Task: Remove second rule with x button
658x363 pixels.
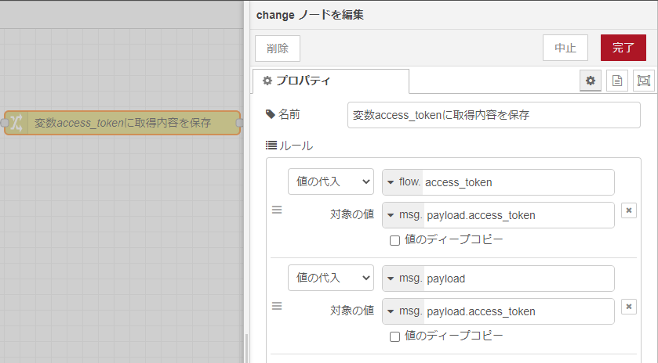Action: click(x=629, y=307)
